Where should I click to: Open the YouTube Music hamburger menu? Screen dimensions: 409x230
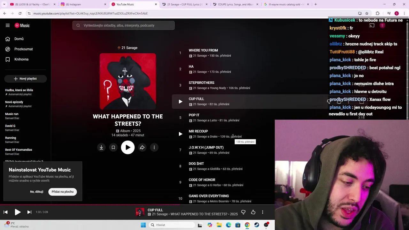coord(8,26)
